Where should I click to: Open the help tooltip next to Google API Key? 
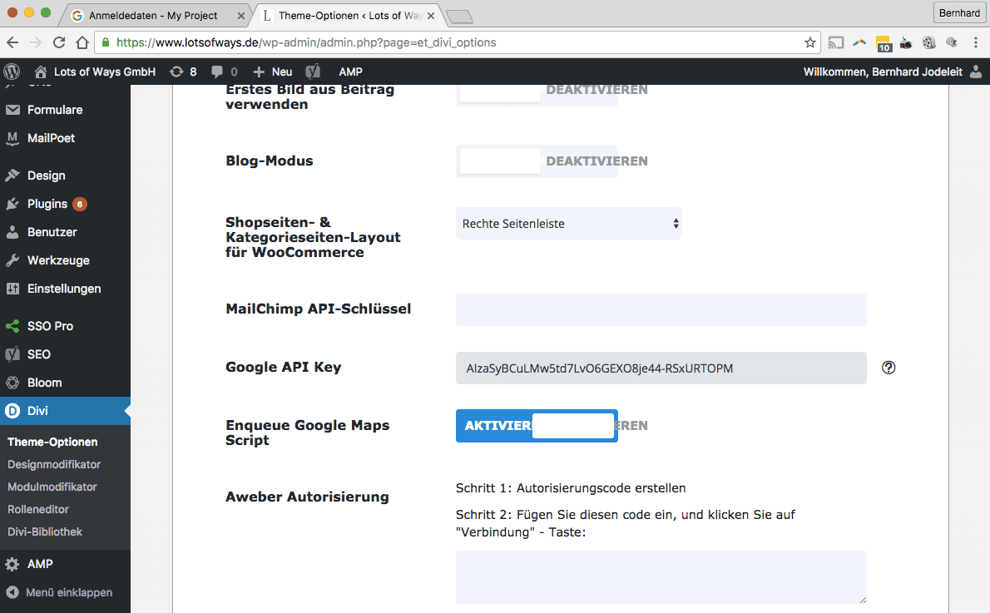(888, 367)
